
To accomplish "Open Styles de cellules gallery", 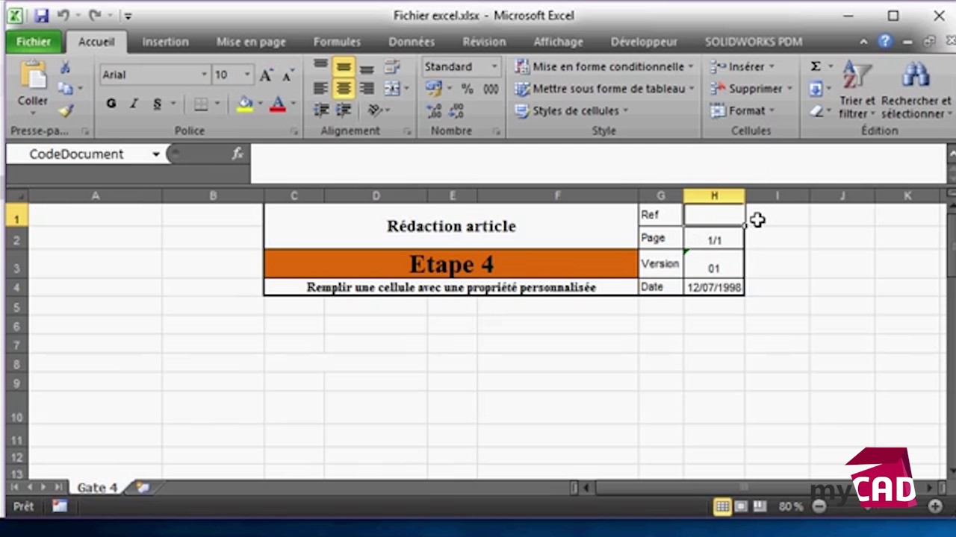I will [x=572, y=111].
